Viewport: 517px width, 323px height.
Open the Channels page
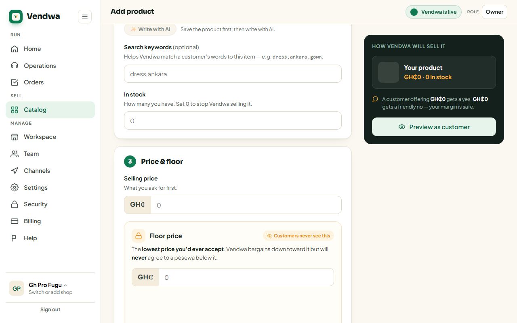coord(50,171)
